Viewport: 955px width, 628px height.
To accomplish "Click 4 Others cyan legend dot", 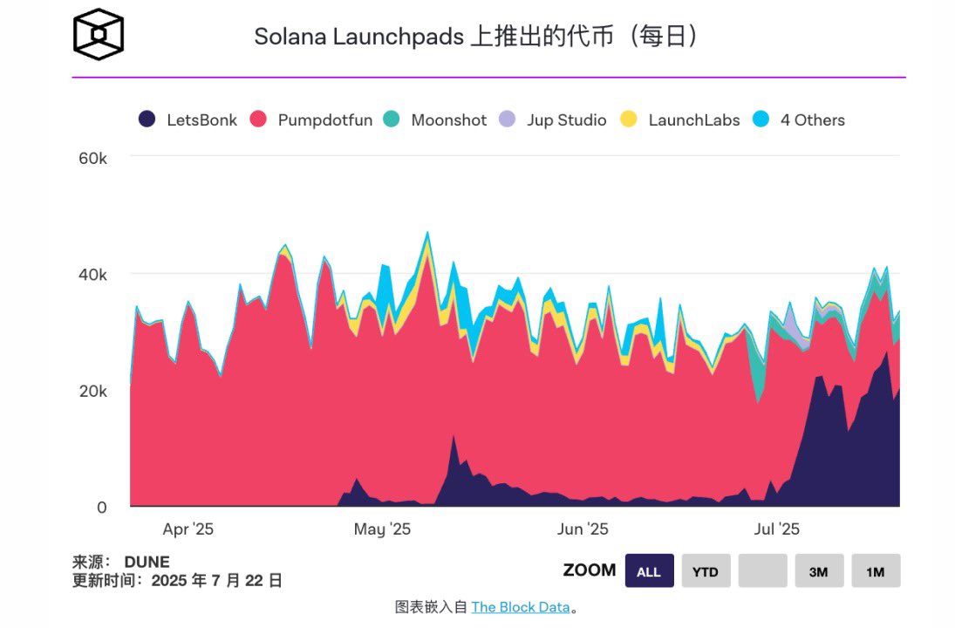I will (x=761, y=119).
